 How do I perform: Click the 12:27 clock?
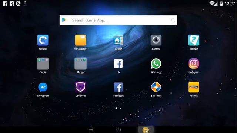pyautogui.click(x=230, y=3)
